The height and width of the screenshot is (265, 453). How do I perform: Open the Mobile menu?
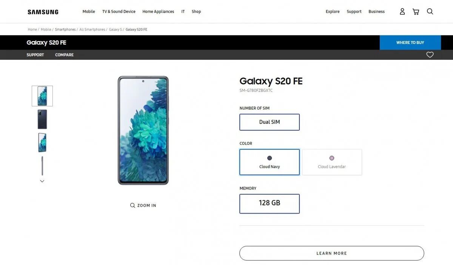(89, 12)
